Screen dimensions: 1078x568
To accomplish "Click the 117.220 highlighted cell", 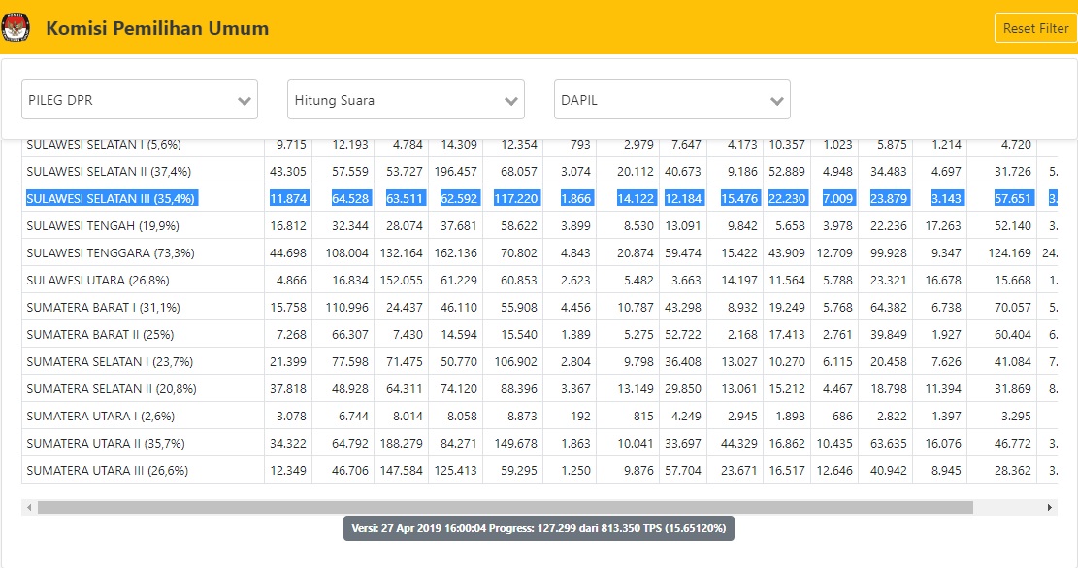I will pyautogui.click(x=515, y=198).
